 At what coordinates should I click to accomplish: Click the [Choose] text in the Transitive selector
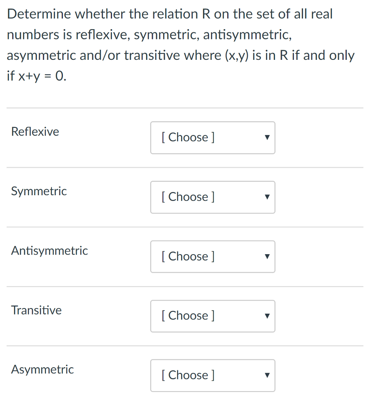coord(188,316)
